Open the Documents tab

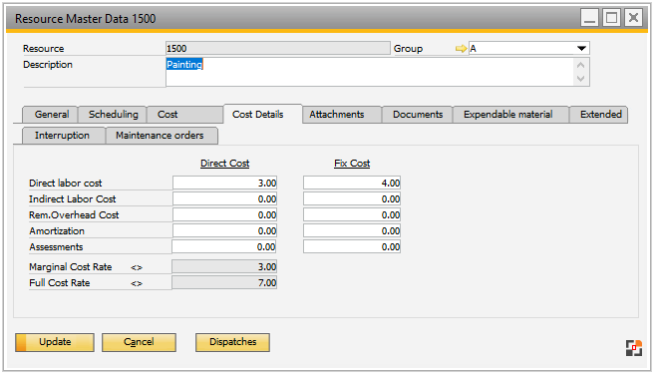[x=418, y=115]
